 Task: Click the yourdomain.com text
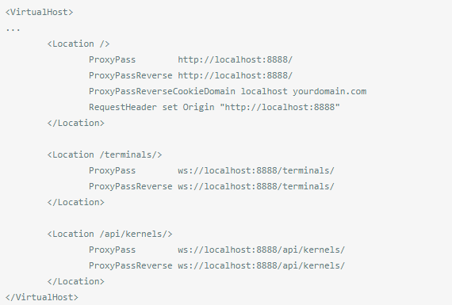click(330, 91)
